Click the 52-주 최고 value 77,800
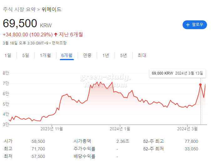The width and height of the screenshot is (217, 162). [191, 141]
